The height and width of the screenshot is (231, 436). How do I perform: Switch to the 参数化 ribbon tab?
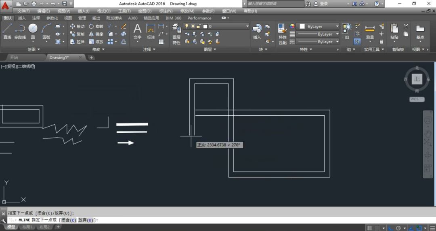(x=52, y=18)
